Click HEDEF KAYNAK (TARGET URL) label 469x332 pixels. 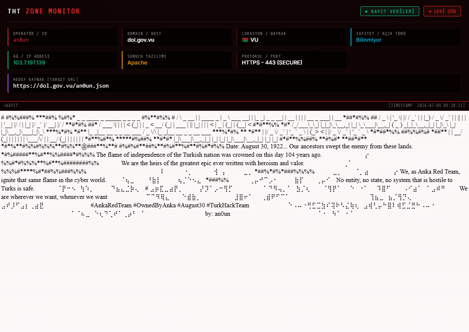46,79
